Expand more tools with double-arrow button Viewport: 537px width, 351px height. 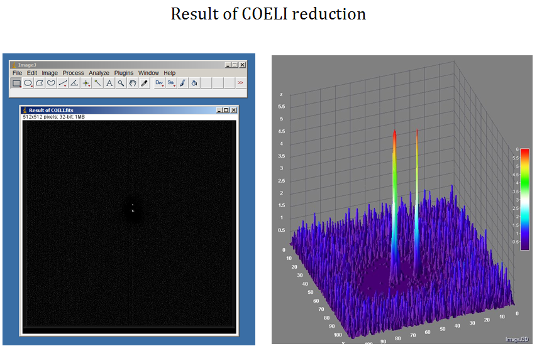coord(240,83)
